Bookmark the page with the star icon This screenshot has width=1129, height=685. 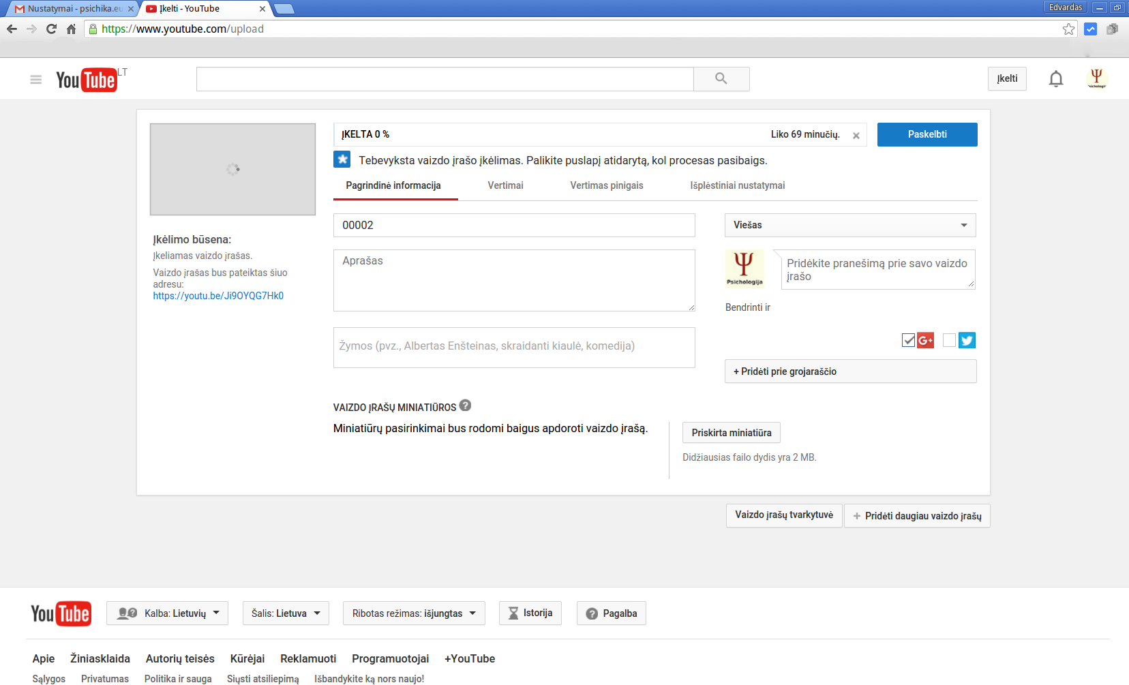pyautogui.click(x=1068, y=29)
